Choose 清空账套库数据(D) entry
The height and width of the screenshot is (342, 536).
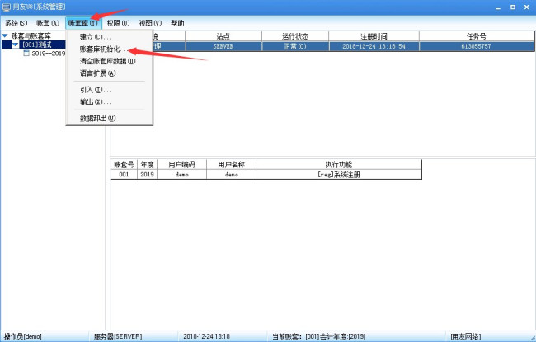pos(108,61)
